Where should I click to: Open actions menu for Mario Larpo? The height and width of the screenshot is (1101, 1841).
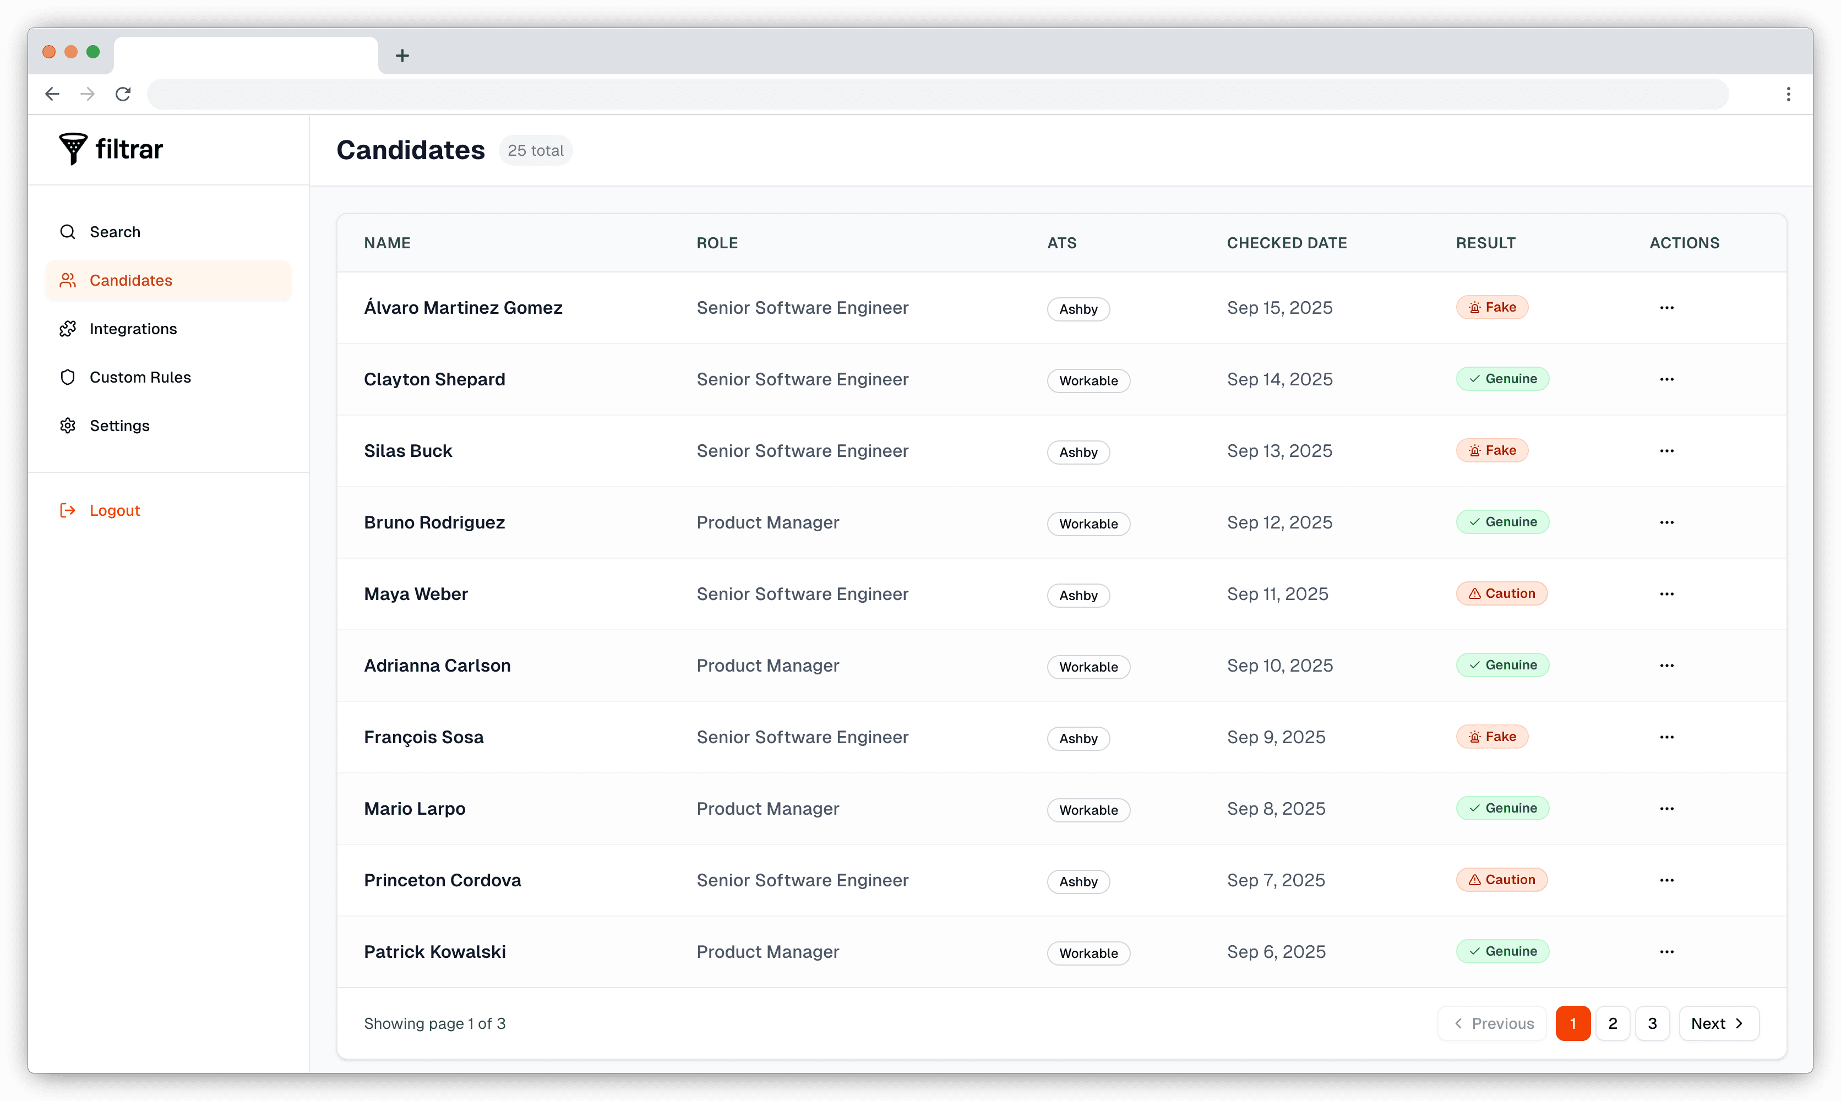point(1666,809)
